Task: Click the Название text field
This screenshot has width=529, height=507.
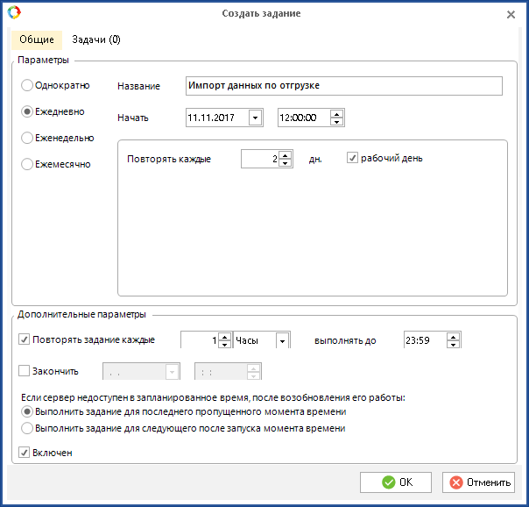Action: click(343, 85)
